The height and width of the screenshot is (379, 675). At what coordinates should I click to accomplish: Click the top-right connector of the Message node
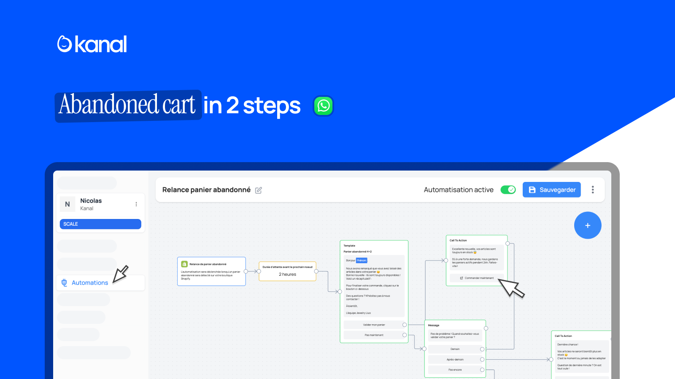pyautogui.click(x=486, y=328)
